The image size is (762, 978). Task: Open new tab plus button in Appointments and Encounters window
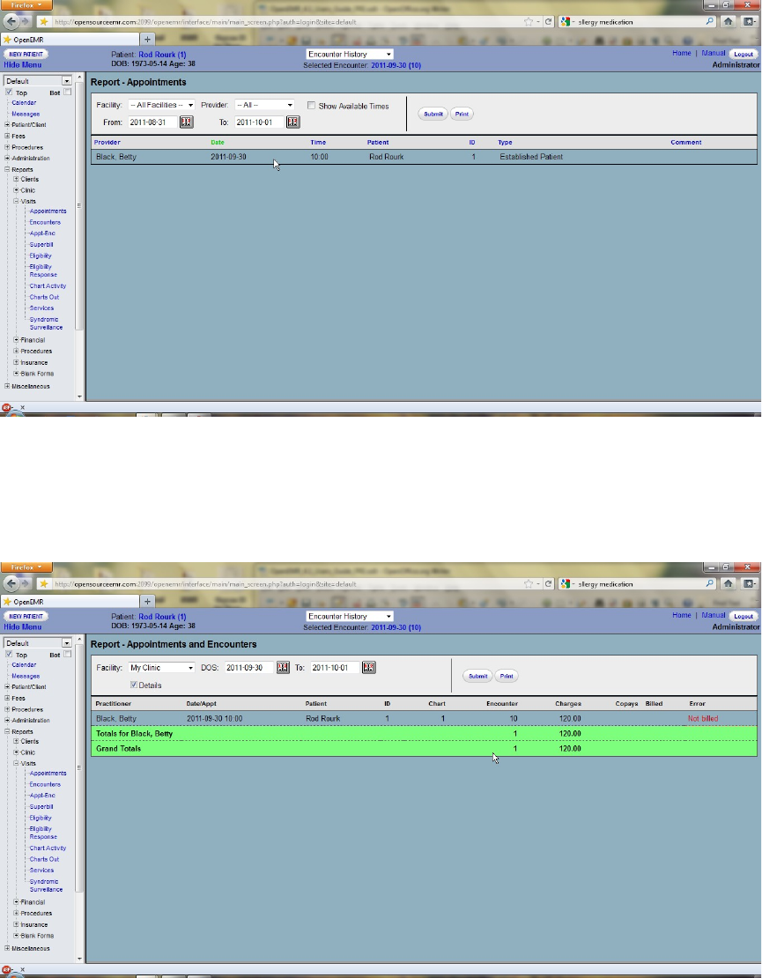pyautogui.click(x=147, y=602)
